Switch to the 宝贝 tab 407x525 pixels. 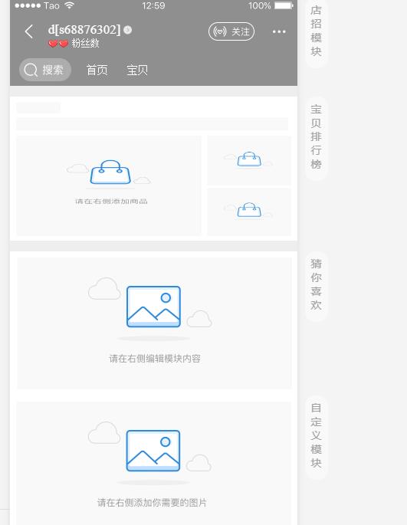tap(137, 70)
